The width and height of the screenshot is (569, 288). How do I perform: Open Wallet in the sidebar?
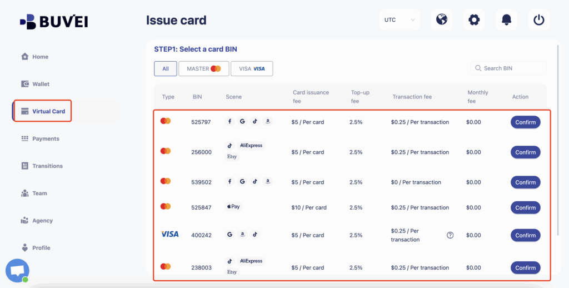pyautogui.click(x=41, y=84)
